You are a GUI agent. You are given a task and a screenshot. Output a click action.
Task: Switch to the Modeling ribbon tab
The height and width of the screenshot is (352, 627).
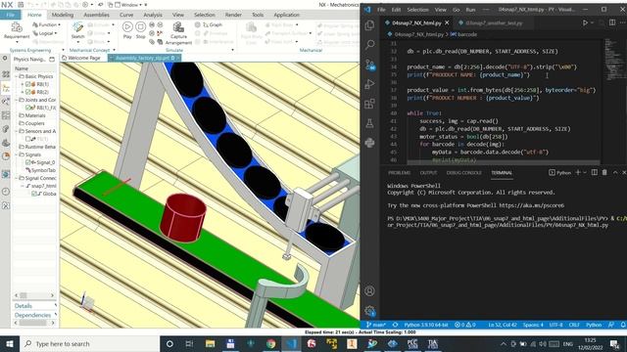tap(63, 15)
